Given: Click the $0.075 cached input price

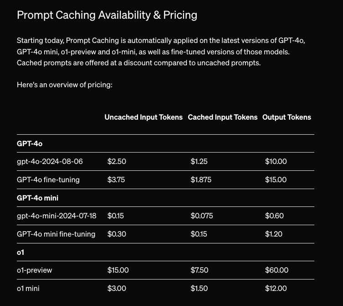Looking at the screenshot, I should click(202, 216).
